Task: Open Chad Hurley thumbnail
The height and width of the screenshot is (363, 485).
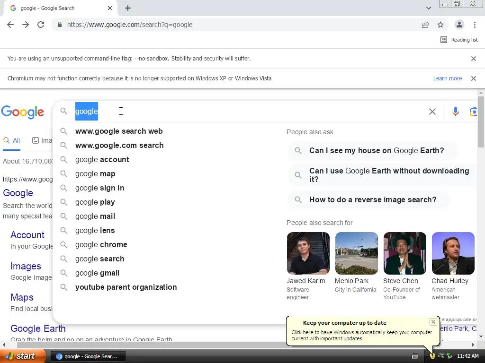Action: coord(453,253)
